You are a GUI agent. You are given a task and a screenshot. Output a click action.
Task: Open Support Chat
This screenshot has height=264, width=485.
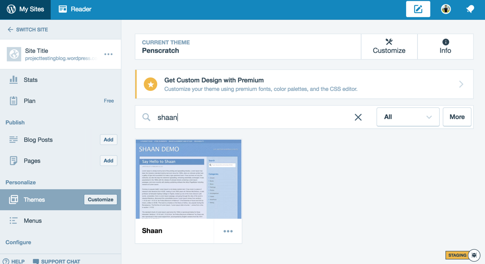56,261
